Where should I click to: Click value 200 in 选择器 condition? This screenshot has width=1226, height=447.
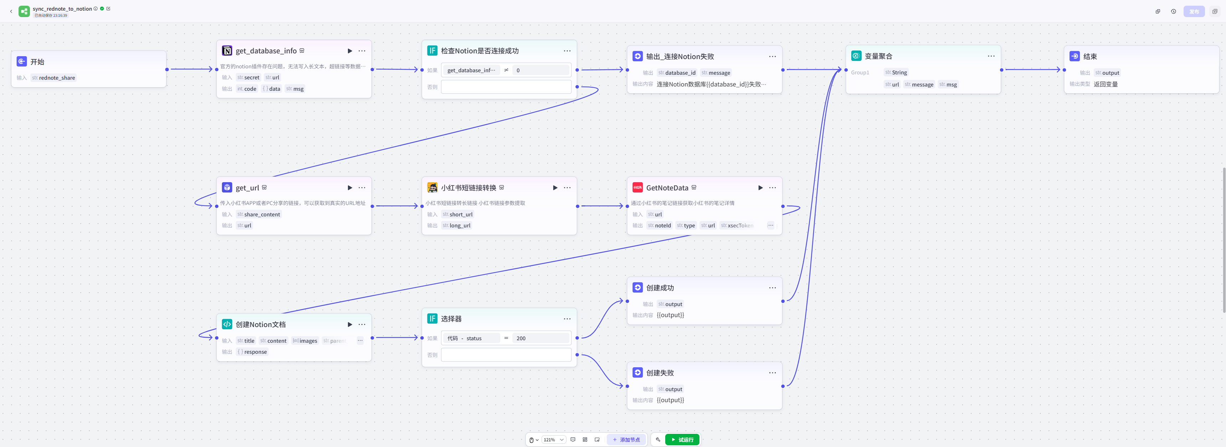coord(541,338)
